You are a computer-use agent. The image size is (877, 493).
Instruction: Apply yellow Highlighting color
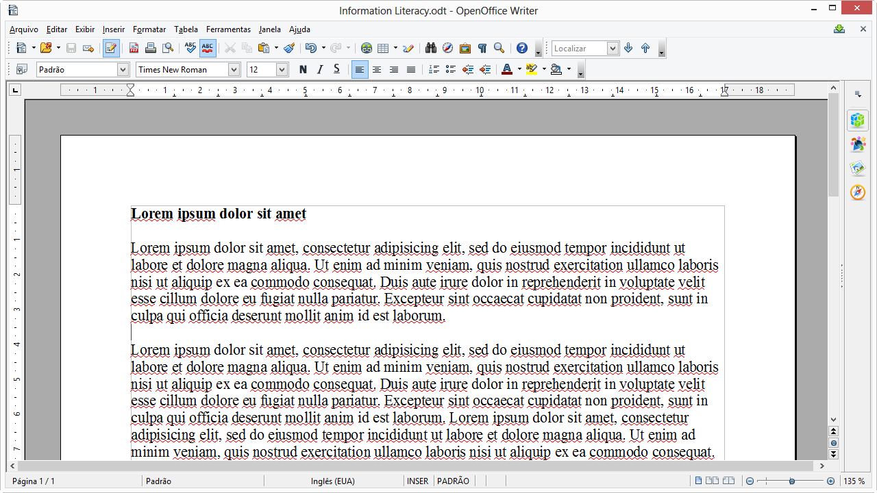(532, 69)
